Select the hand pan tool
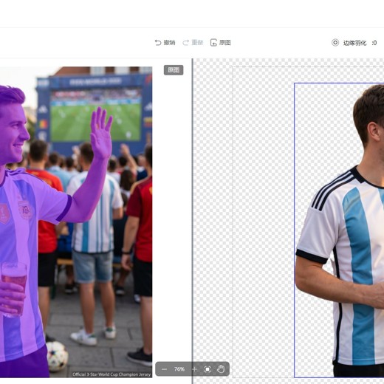 click(x=221, y=369)
